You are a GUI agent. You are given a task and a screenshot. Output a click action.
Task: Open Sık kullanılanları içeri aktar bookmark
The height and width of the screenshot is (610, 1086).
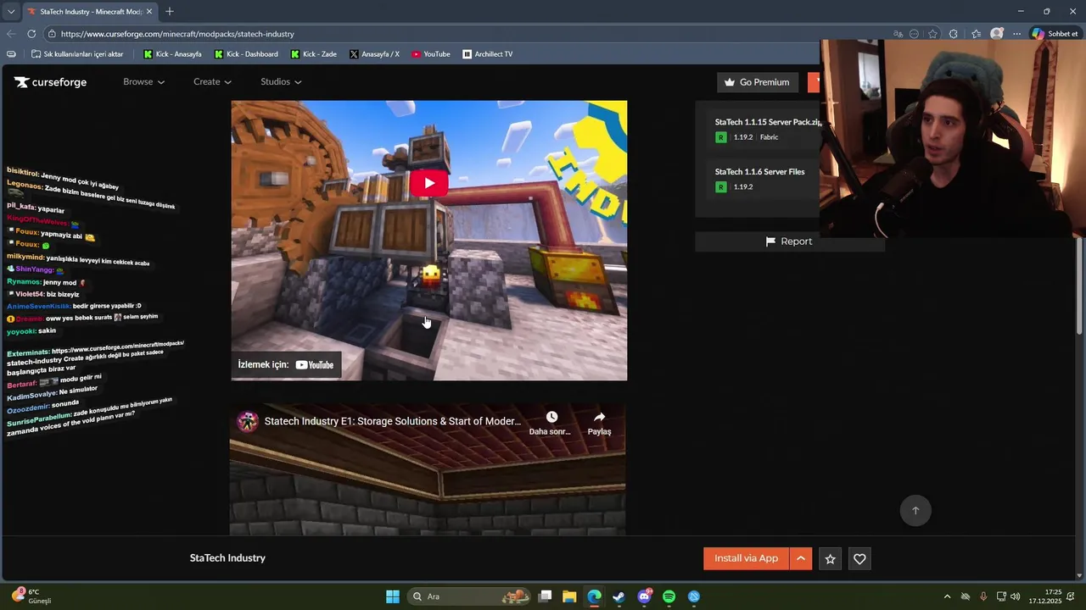pos(77,54)
